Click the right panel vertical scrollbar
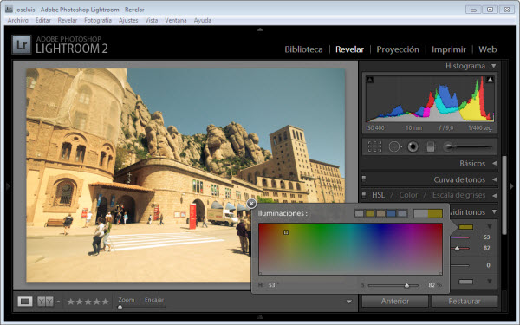The image size is (520, 325). pyautogui.click(x=504, y=196)
